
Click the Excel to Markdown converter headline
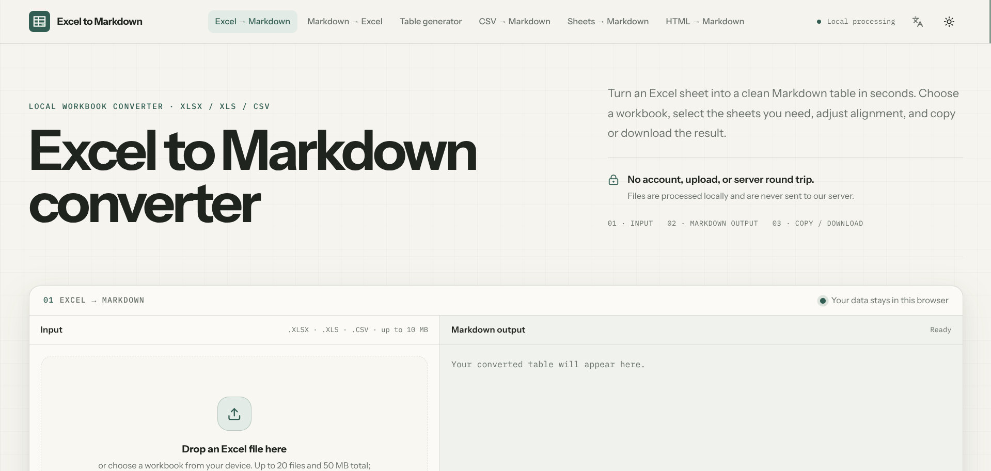[253, 177]
